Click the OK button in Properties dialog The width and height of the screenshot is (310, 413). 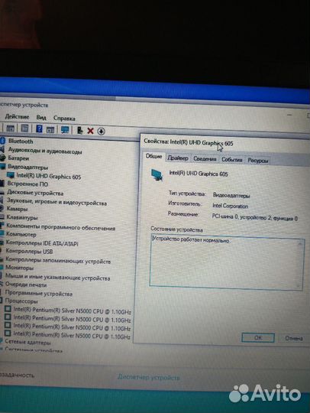coord(258,338)
